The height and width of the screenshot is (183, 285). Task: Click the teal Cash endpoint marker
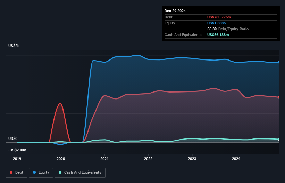coord(279,139)
